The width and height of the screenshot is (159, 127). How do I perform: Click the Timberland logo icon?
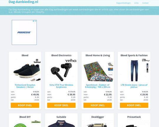pyautogui.click(x=37, y=61)
